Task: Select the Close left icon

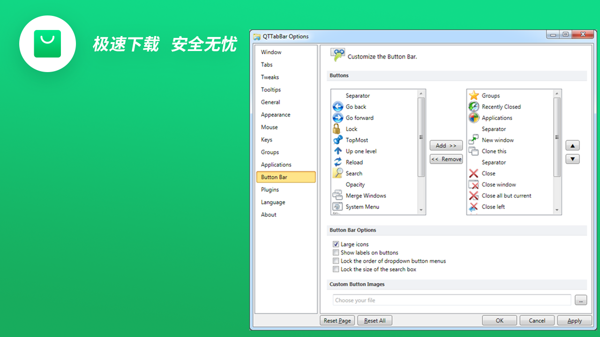Action: [x=474, y=206]
